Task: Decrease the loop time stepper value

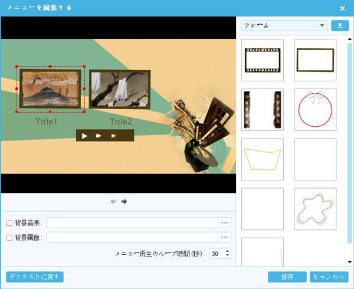Action: (228, 256)
